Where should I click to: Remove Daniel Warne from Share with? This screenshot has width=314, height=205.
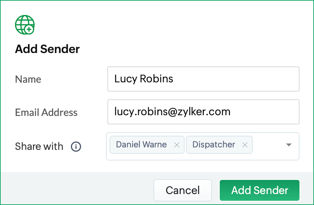pyautogui.click(x=176, y=145)
